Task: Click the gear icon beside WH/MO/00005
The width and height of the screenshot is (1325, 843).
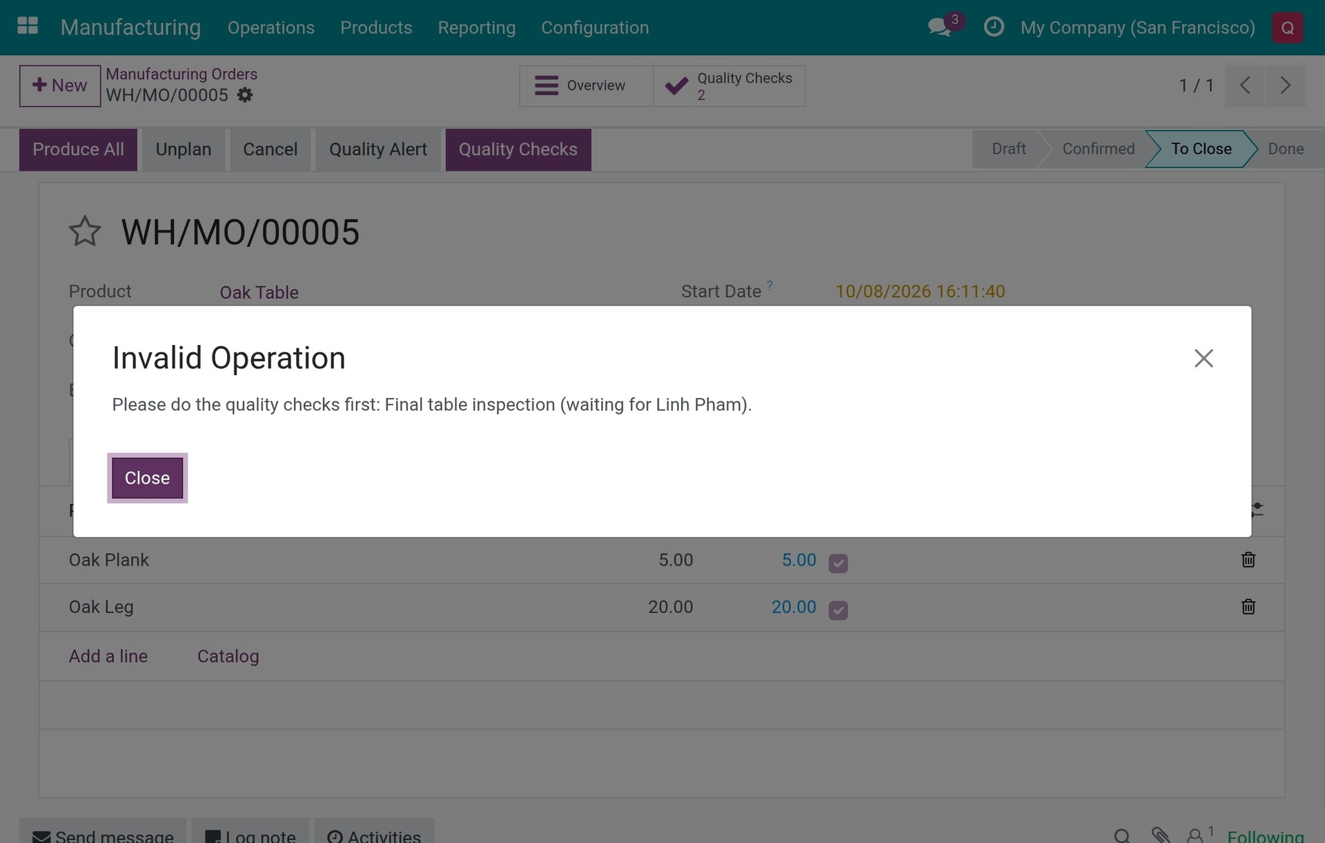Action: click(x=245, y=95)
